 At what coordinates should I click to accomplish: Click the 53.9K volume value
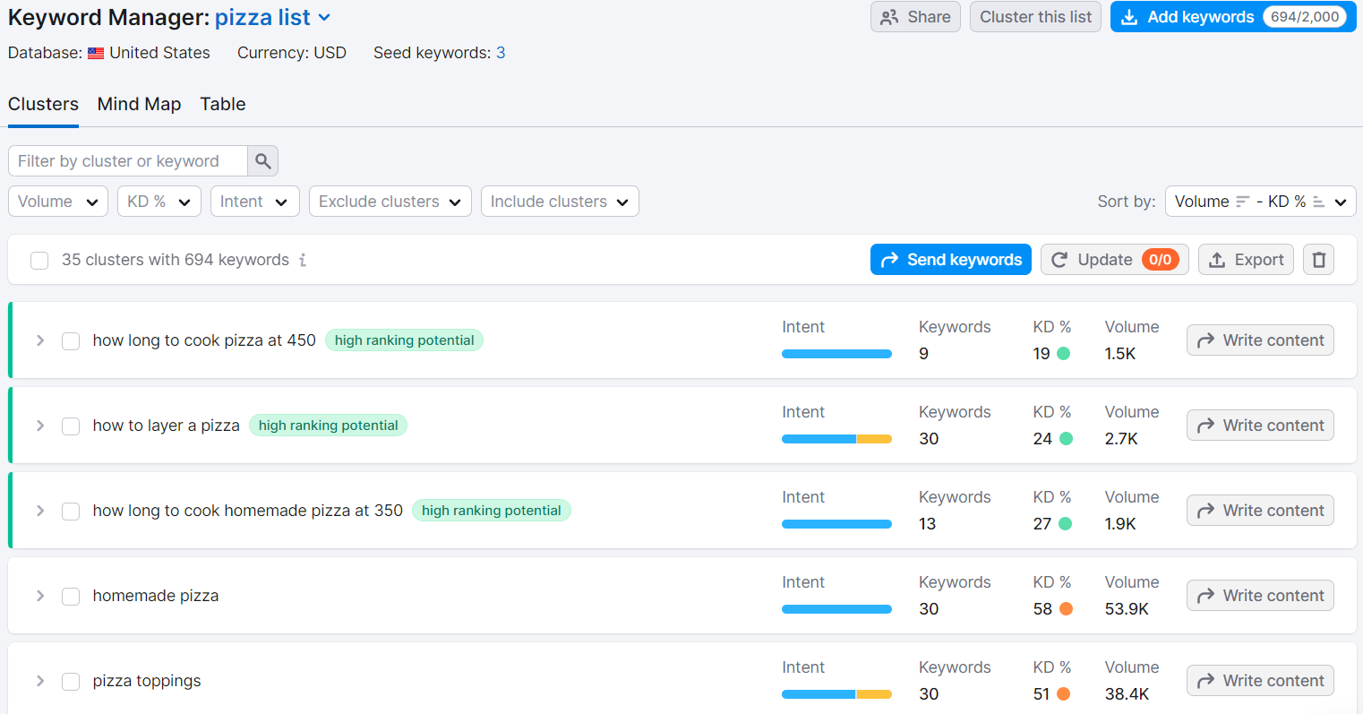point(1127,609)
